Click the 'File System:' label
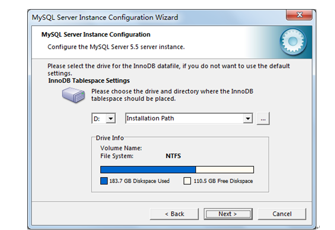The image size is (335, 230). [x=117, y=156]
